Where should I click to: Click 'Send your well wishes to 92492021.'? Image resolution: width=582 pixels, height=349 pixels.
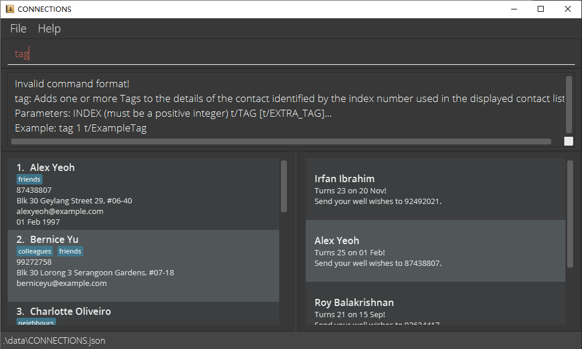click(378, 202)
